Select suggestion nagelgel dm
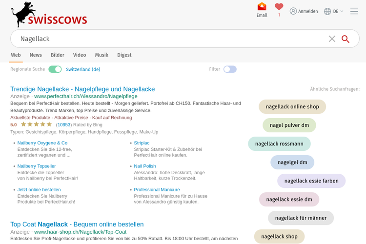Viewport: 366px width, 244px height. (292, 163)
